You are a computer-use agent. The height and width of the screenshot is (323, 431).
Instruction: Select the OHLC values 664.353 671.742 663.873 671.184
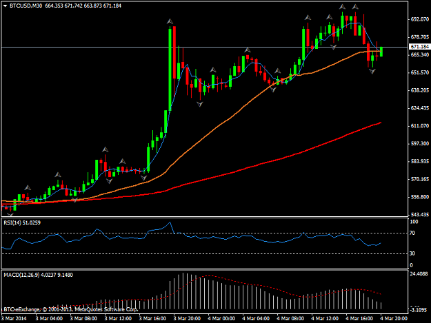(83, 6)
